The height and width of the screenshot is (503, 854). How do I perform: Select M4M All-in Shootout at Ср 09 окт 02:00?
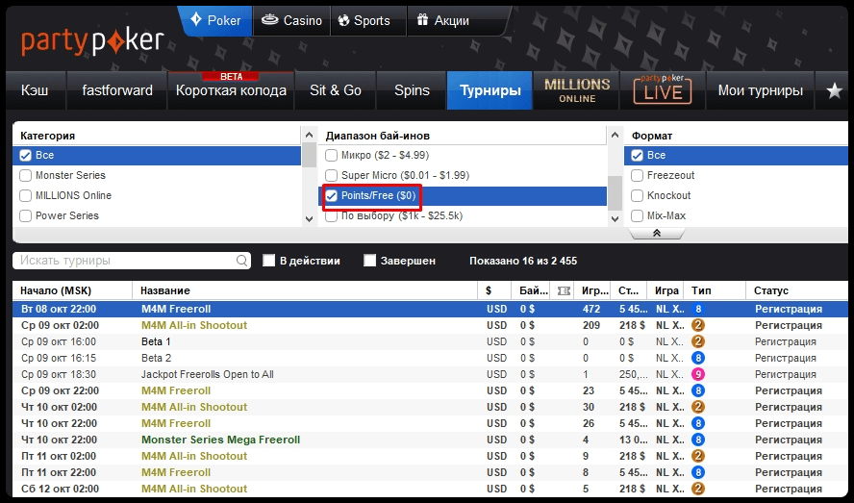coord(194,325)
